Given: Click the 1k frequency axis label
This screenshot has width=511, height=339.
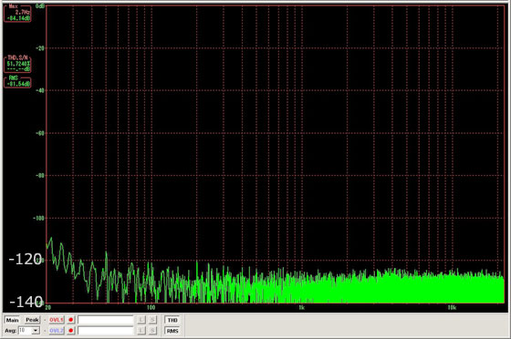Looking at the screenshot, I should 301,308.
